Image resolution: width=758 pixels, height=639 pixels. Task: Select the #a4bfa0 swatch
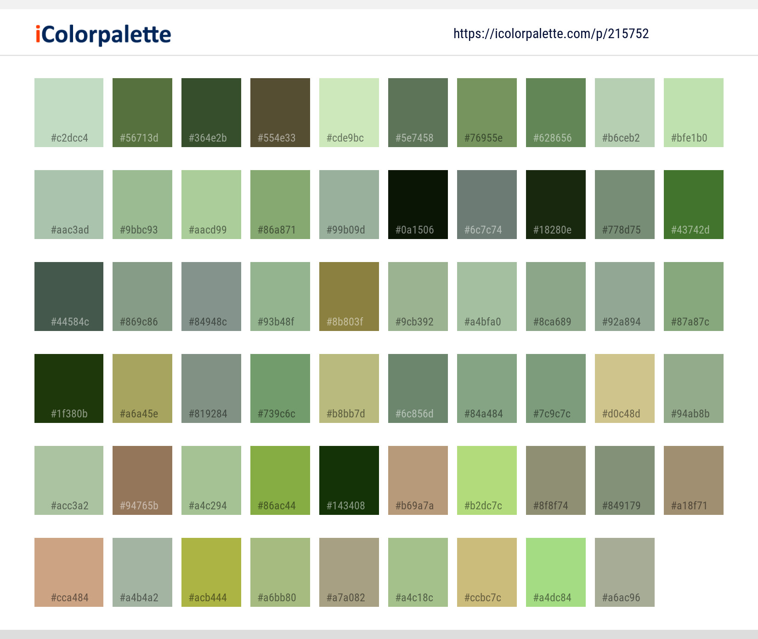tap(487, 297)
